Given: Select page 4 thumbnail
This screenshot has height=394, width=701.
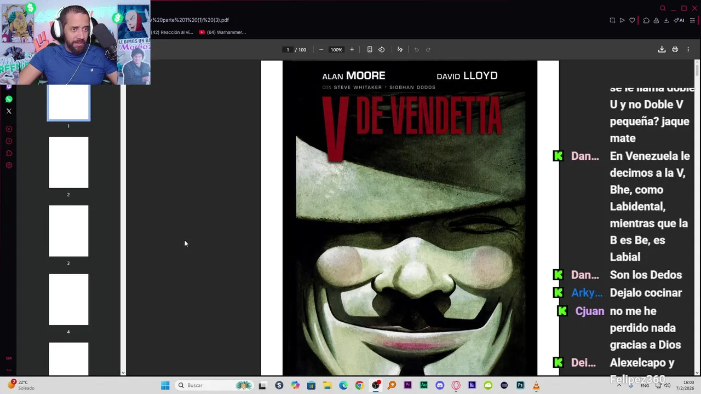Looking at the screenshot, I should (x=68, y=299).
